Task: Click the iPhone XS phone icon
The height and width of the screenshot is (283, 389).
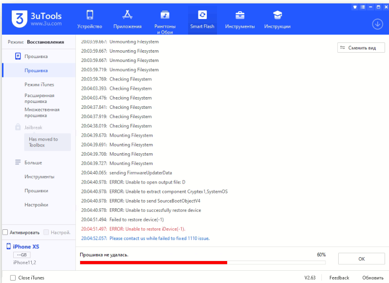Action: [x=8, y=246]
